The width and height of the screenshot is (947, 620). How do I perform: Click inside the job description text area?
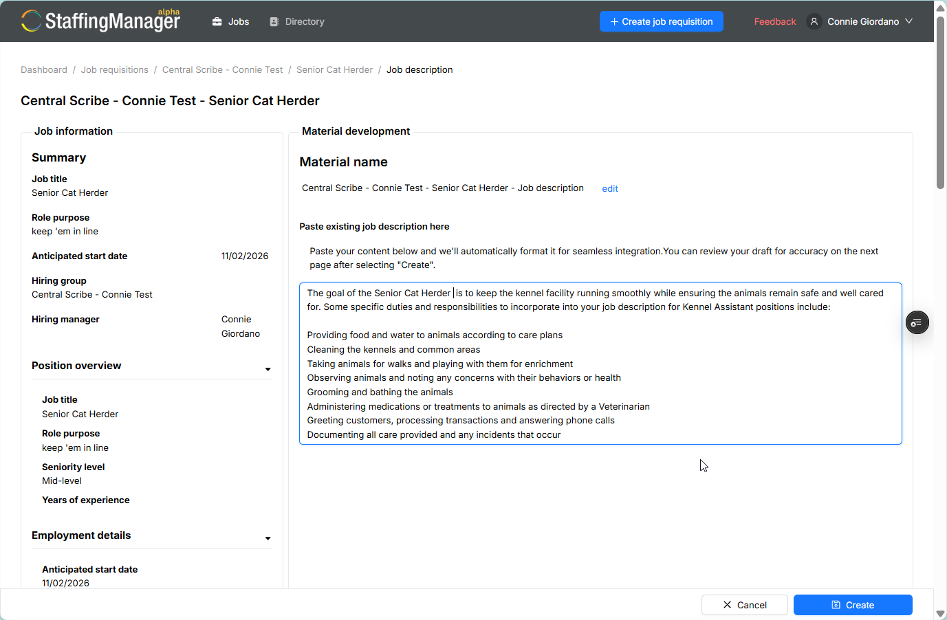(600, 364)
